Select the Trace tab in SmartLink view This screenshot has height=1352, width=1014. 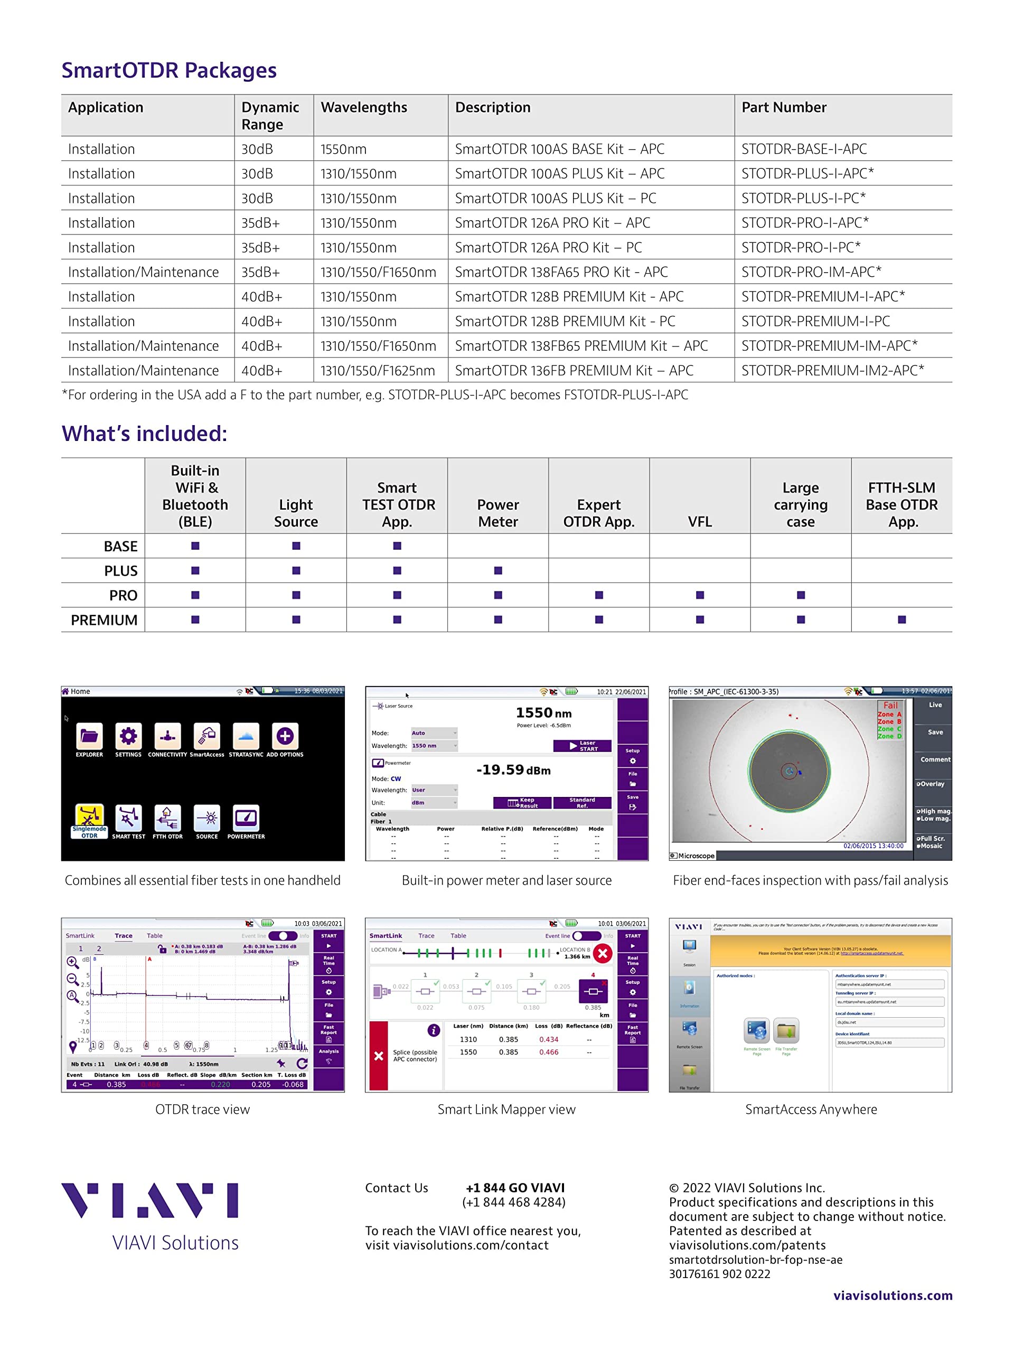click(x=426, y=936)
